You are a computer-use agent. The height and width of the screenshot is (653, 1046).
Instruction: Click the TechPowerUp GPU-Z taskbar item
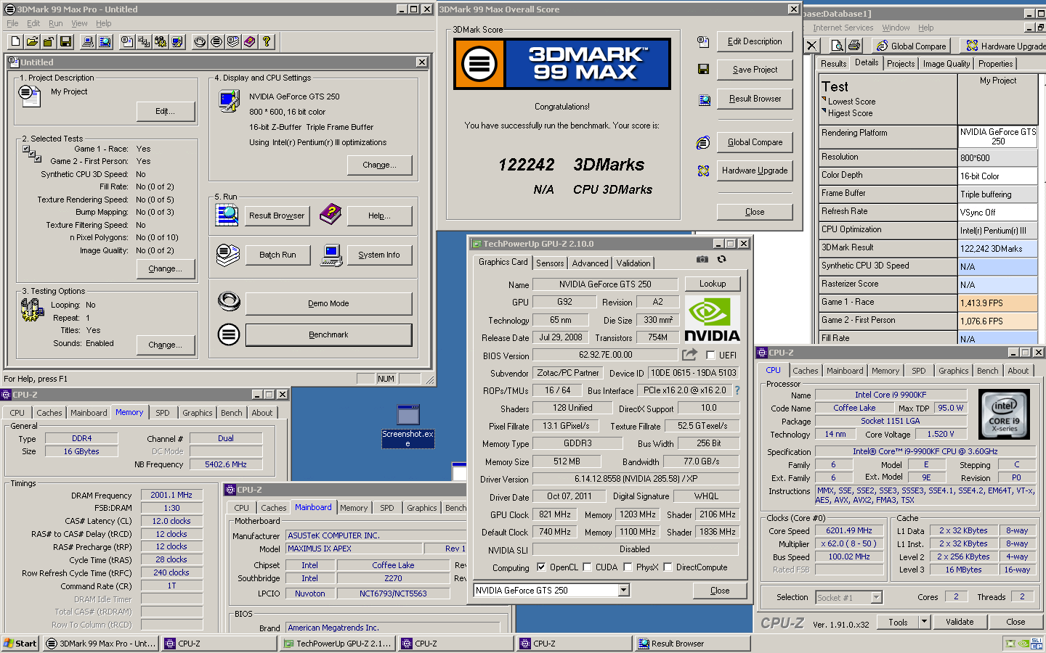pyautogui.click(x=338, y=644)
